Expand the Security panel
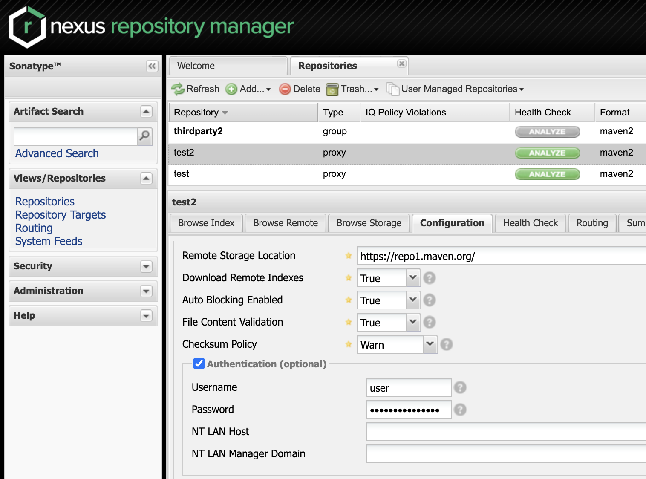 click(x=146, y=266)
